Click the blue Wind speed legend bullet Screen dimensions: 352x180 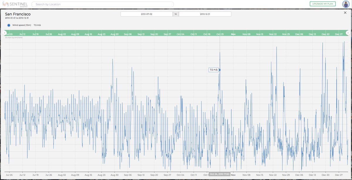pyautogui.click(x=9, y=25)
